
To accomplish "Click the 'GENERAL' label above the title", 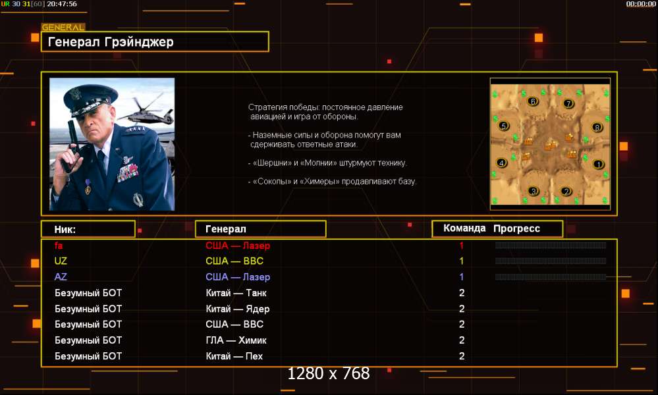I will click(x=63, y=27).
